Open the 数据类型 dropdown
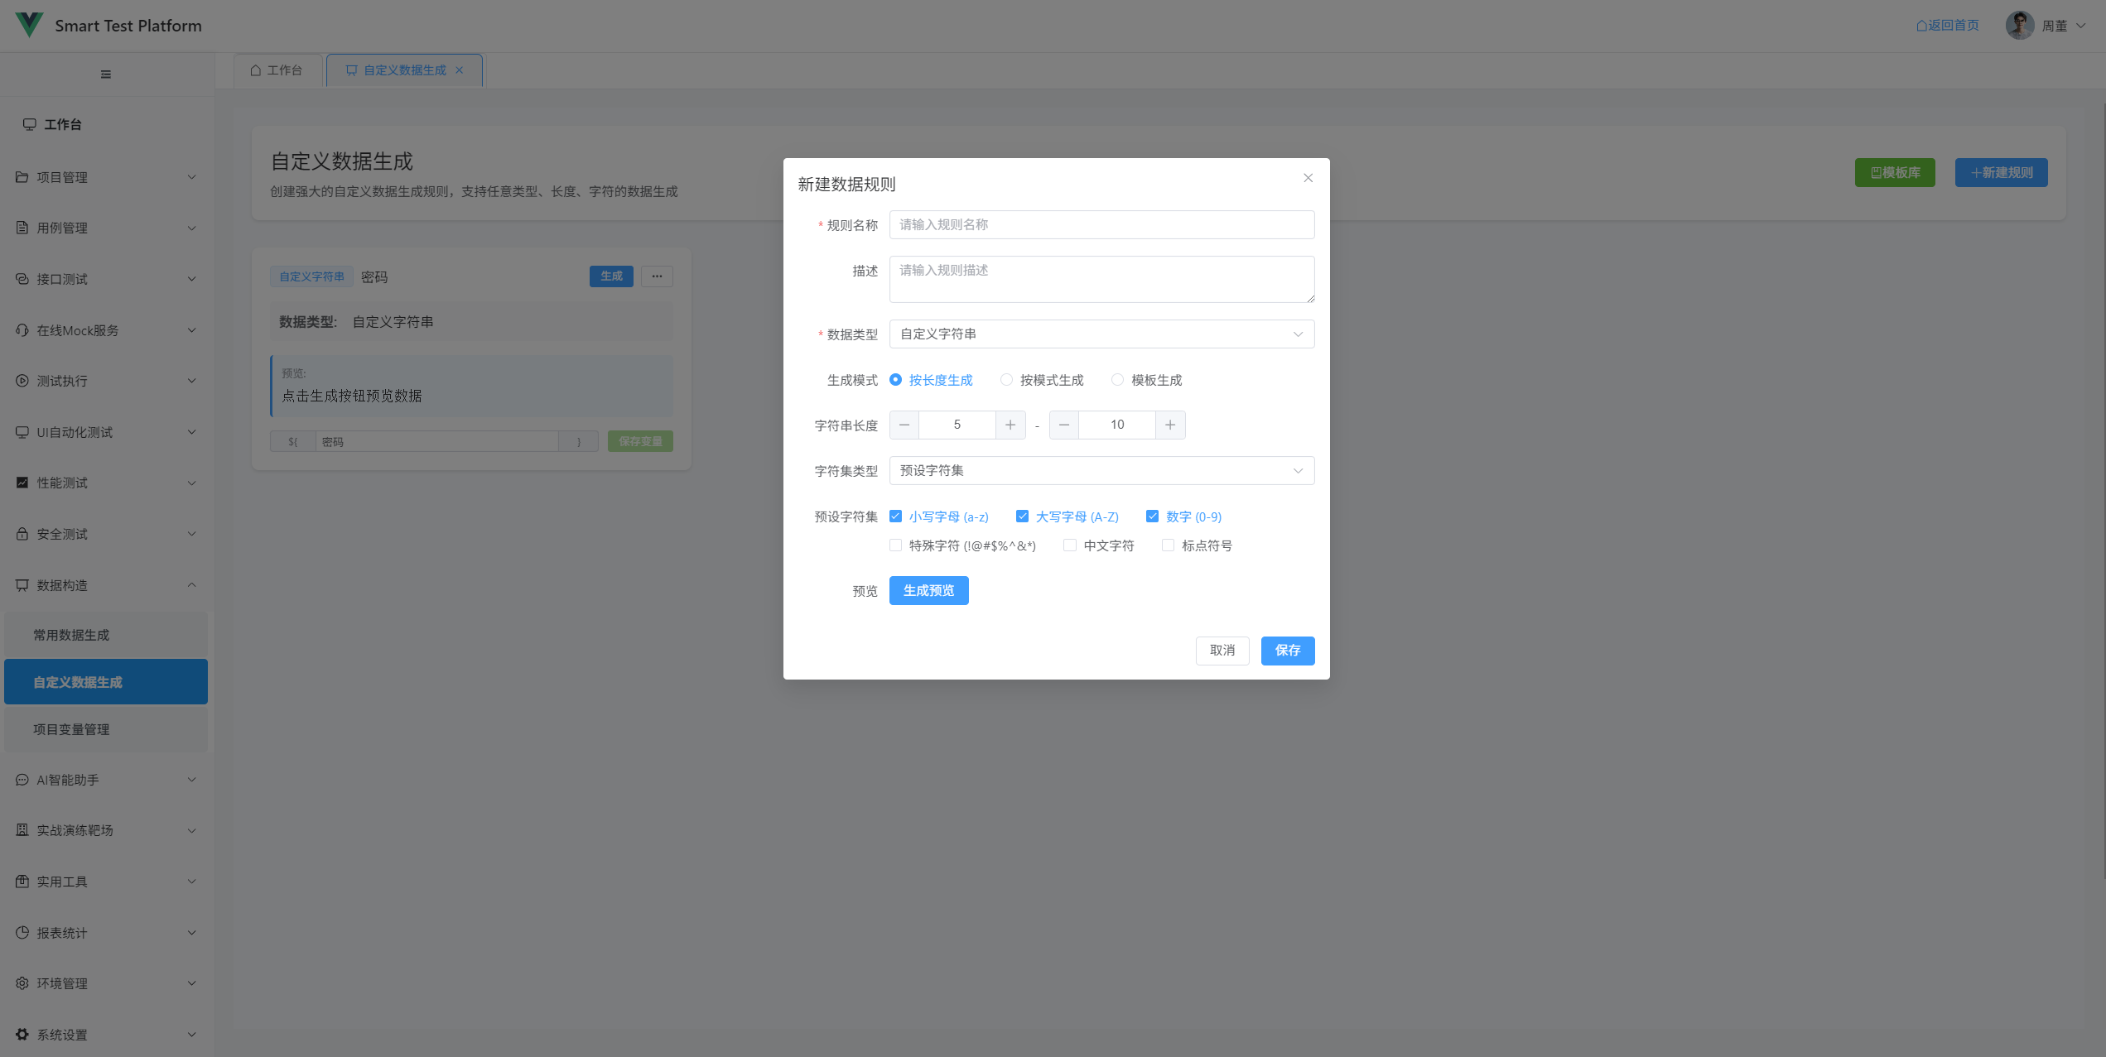The height and width of the screenshot is (1057, 2106). pos(1101,334)
